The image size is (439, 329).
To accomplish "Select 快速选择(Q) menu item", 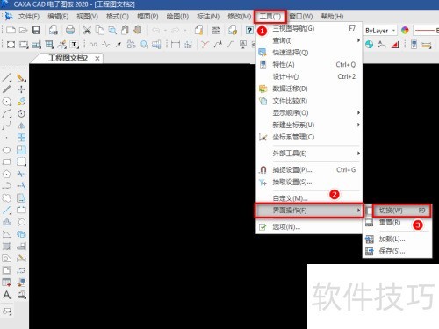I will pos(309,53).
